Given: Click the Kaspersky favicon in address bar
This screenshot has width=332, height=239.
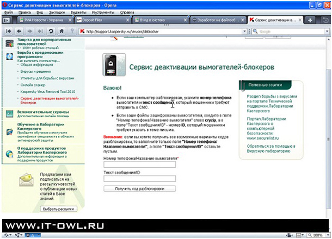Looking at the screenshot, I should (82, 32).
